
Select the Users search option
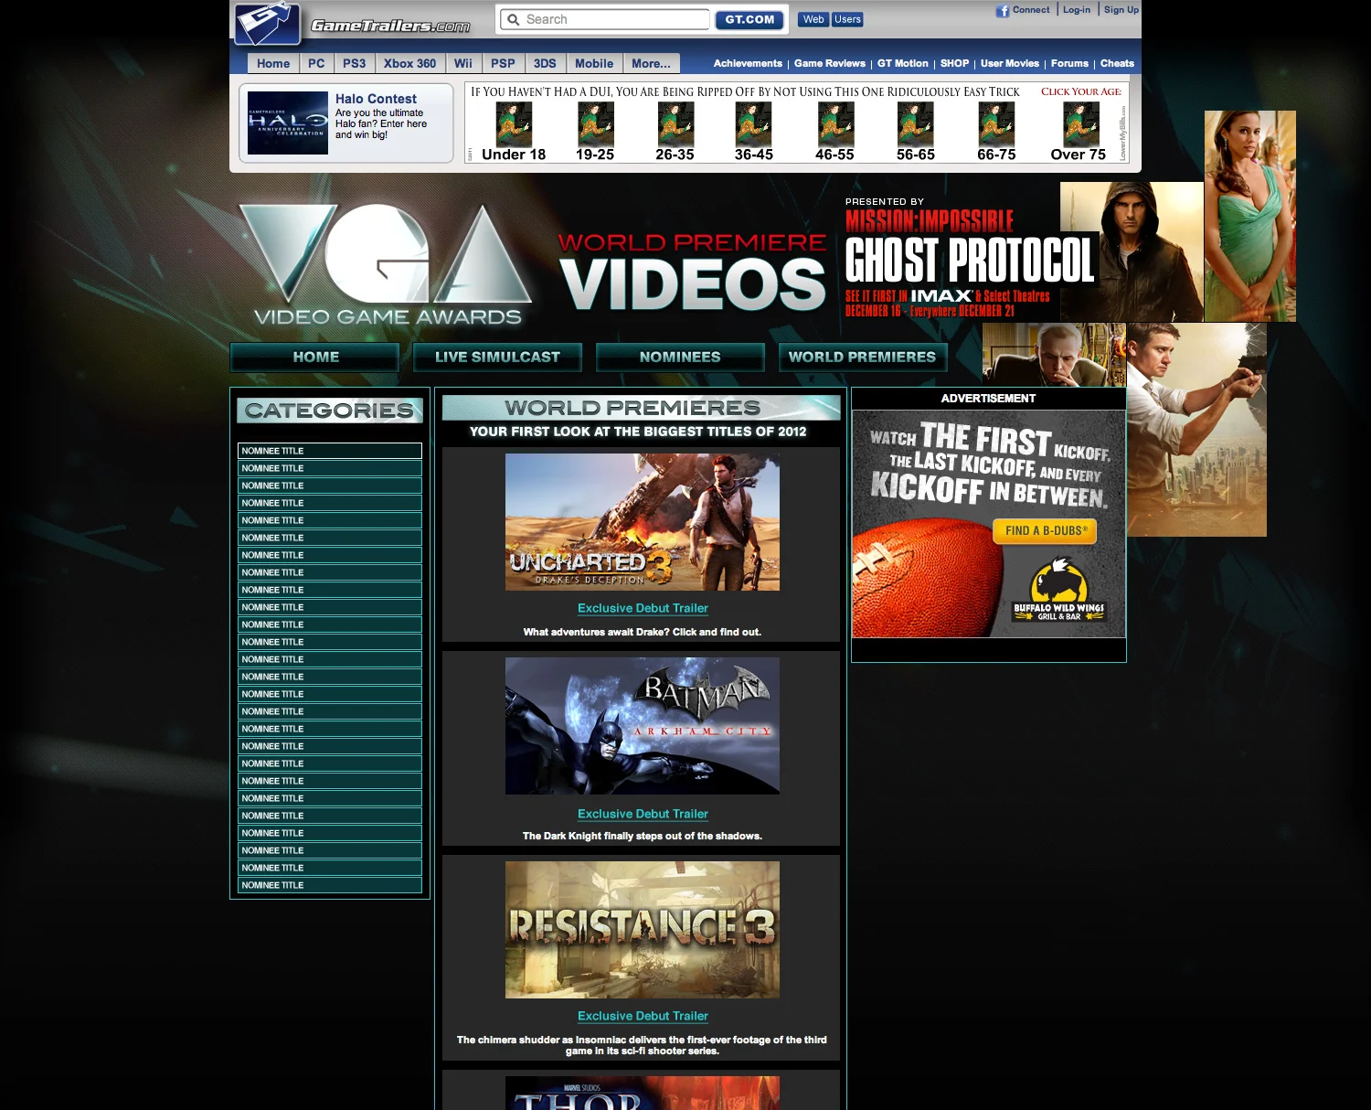pos(847,19)
